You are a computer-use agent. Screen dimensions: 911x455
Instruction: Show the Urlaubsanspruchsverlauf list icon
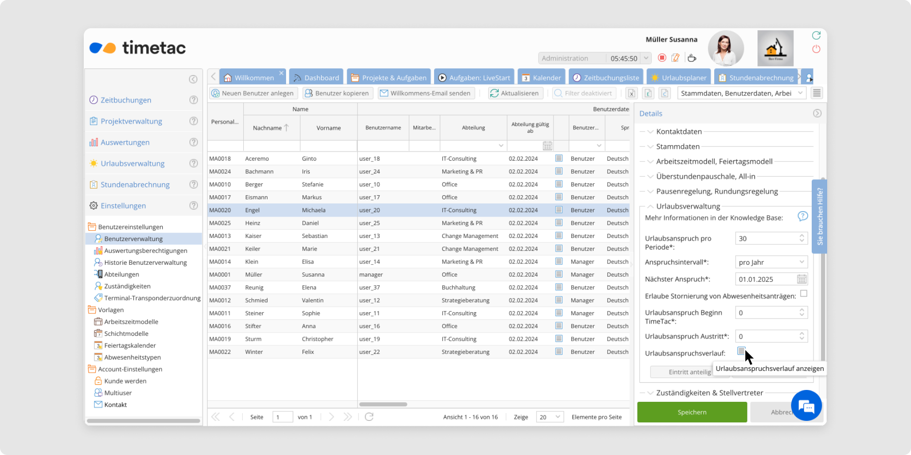tap(741, 351)
